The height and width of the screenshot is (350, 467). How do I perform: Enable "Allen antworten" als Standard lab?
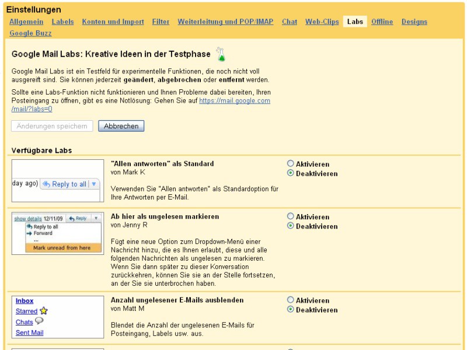(x=290, y=163)
